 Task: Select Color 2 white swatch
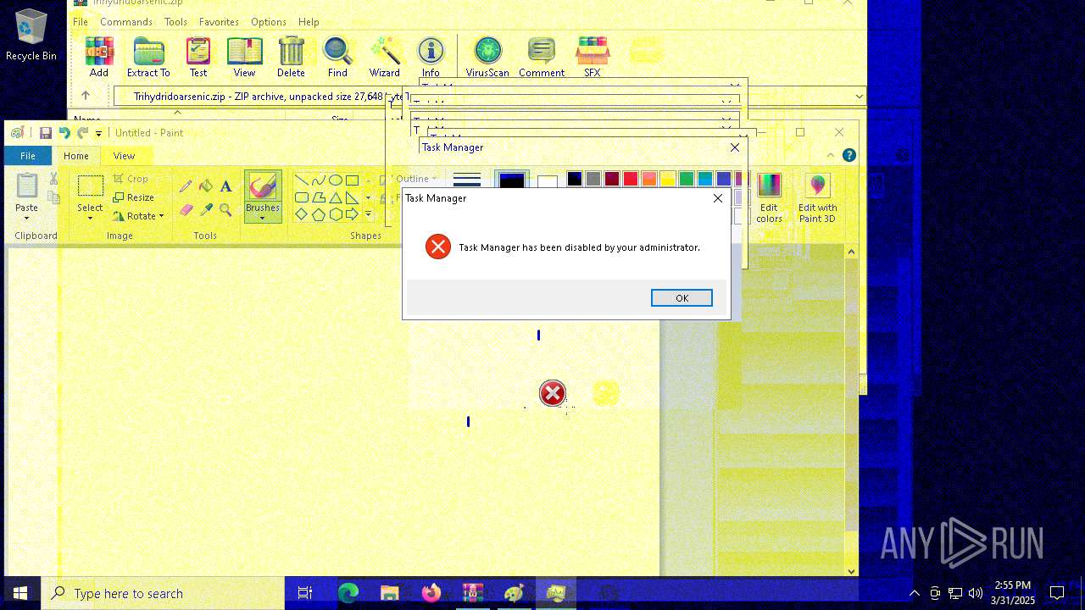[548, 181]
